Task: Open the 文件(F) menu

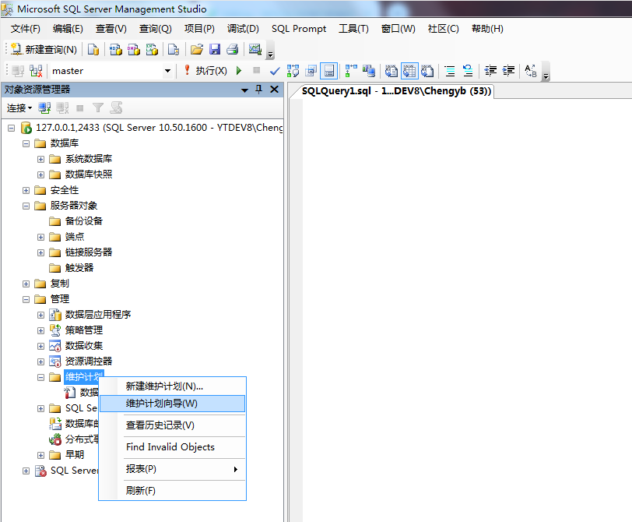Action: point(26,29)
